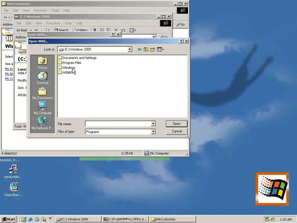Select the Windows folder
Viewport: 297px width, 223px height.
click(67, 67)
